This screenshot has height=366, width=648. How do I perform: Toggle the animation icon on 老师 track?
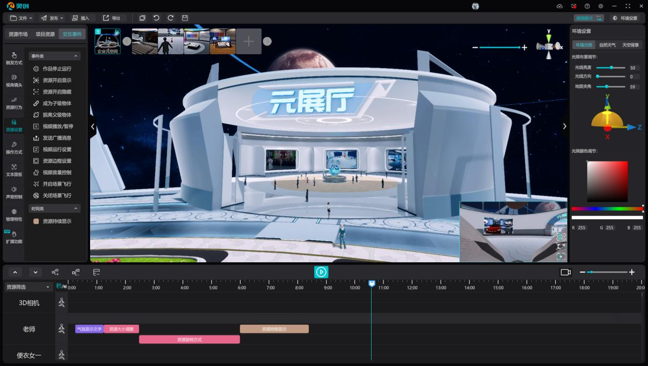61,329
